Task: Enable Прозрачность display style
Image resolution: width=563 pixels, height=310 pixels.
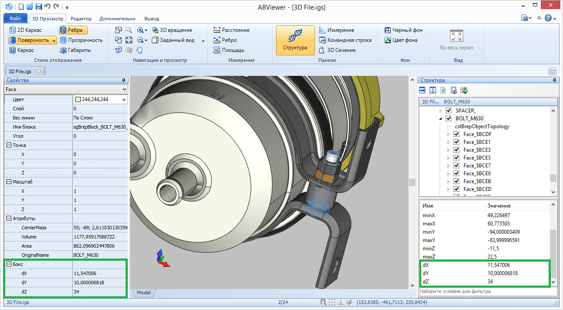Action: [x=81, y=40]
